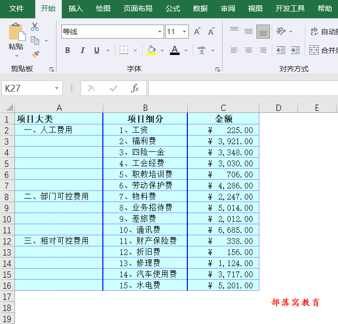This screenshot has height=324, width=338.
Task: Open the clipboard dialog launcher
Action: (x=52, y=69)
